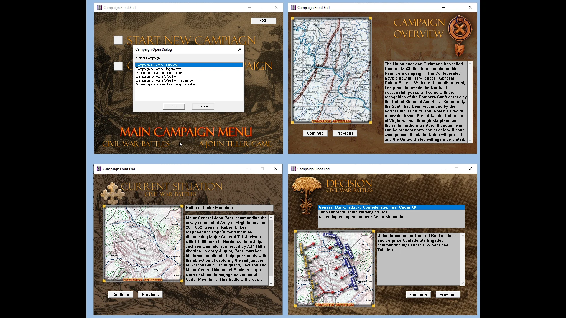Click the Campaign Front End icon in the Campaign Overview window title bar
566x318 pixels.
(293, 7)
